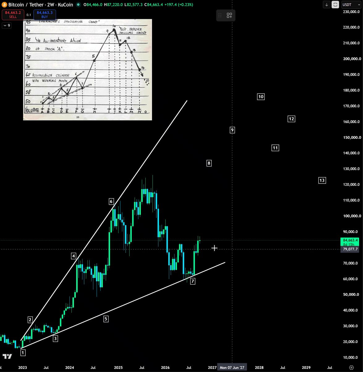Select the chart marker labeled 4
Screen dimensions: 363x372
point(74,256)
